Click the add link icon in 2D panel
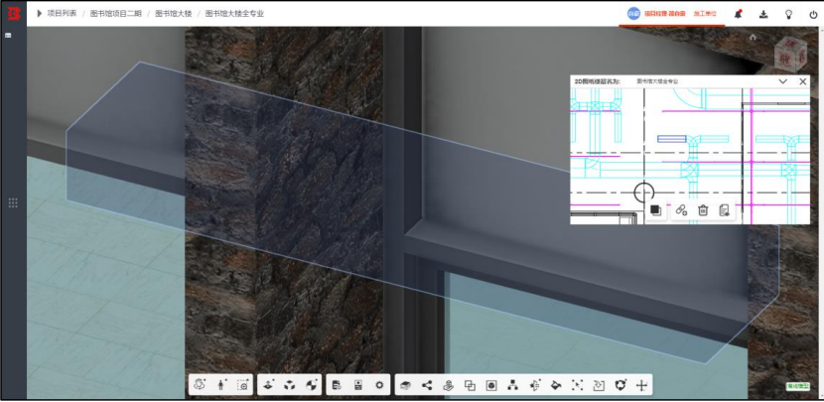 (681, 210)
